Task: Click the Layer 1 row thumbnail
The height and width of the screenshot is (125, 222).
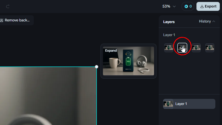Action: pyautogui.click(x=168, y=104)
